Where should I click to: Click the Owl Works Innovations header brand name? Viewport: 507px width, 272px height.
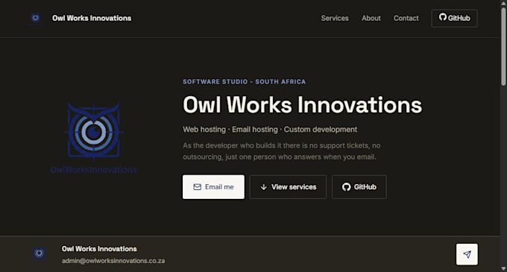coord(92,18)
